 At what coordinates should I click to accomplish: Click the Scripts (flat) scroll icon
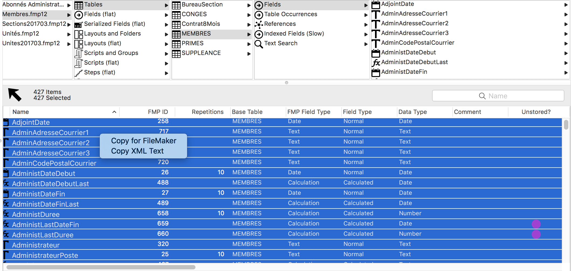78,63
